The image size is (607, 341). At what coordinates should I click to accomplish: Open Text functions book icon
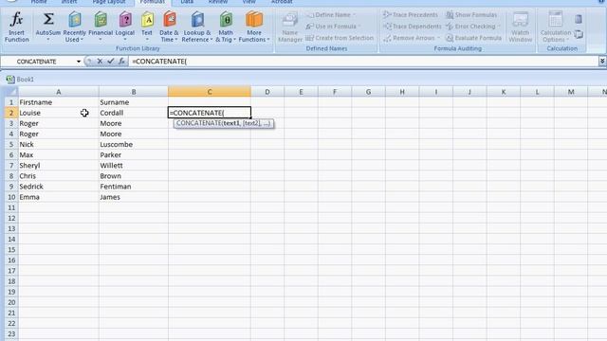coord(147,19)
